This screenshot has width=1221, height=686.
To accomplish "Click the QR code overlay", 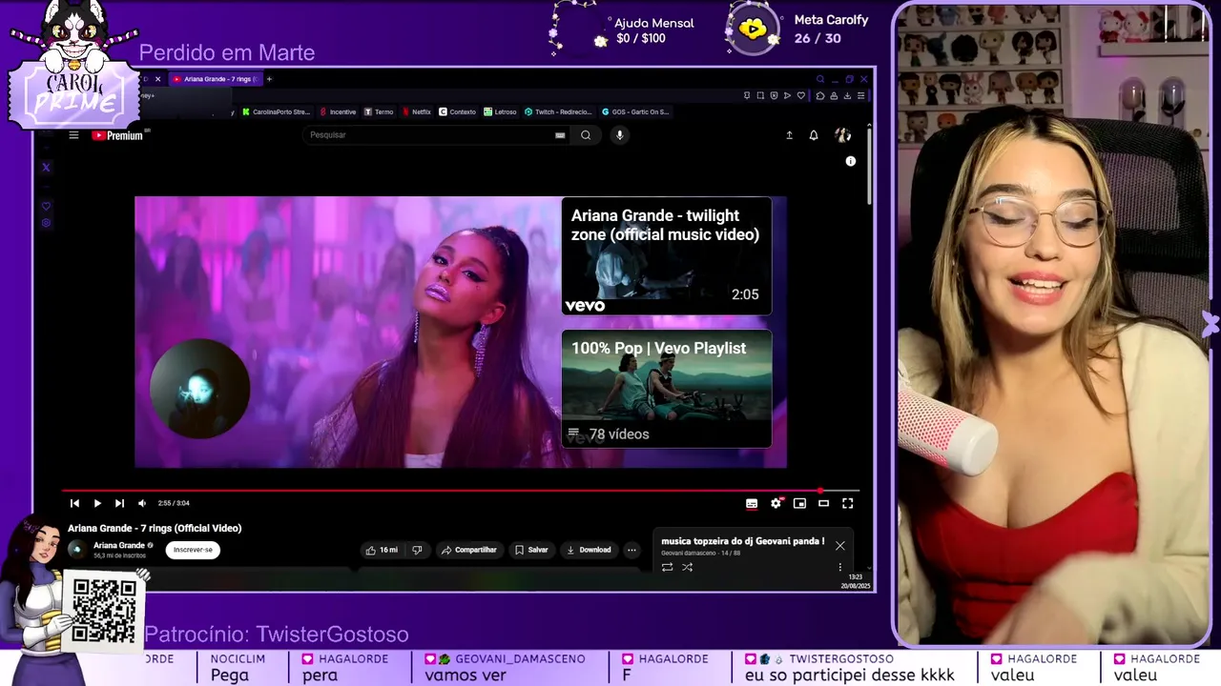I will (x=104, y=610).
